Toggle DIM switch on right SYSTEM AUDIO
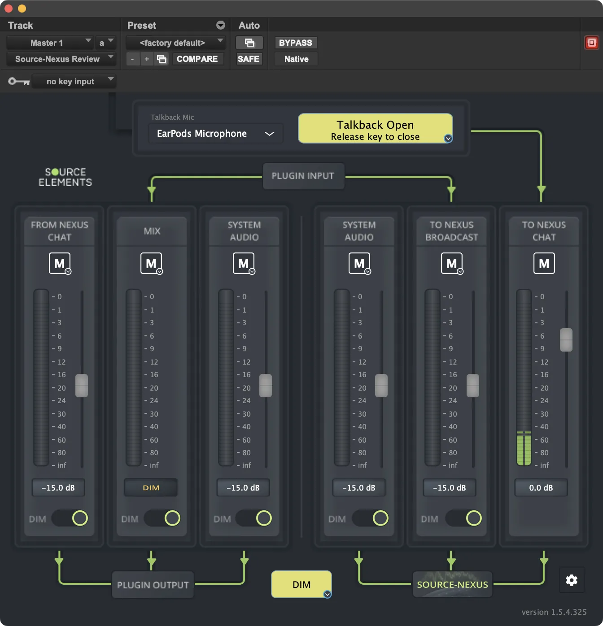This screenshot has width=603, height=626. coord(371,518)
